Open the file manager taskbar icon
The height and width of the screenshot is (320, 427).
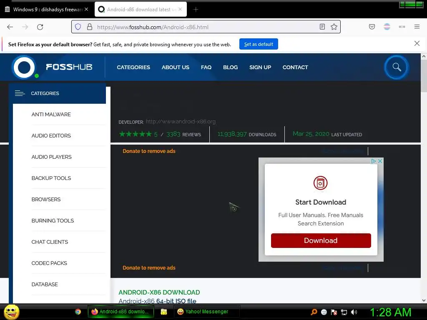[x=163, y=312]
